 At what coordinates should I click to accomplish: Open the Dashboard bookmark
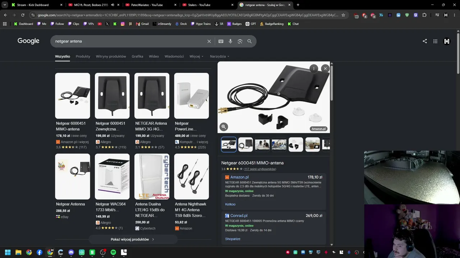point(23,24)
